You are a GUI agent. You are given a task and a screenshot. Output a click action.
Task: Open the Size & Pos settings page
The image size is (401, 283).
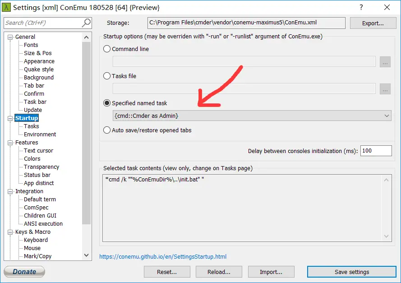coord(38,53)
